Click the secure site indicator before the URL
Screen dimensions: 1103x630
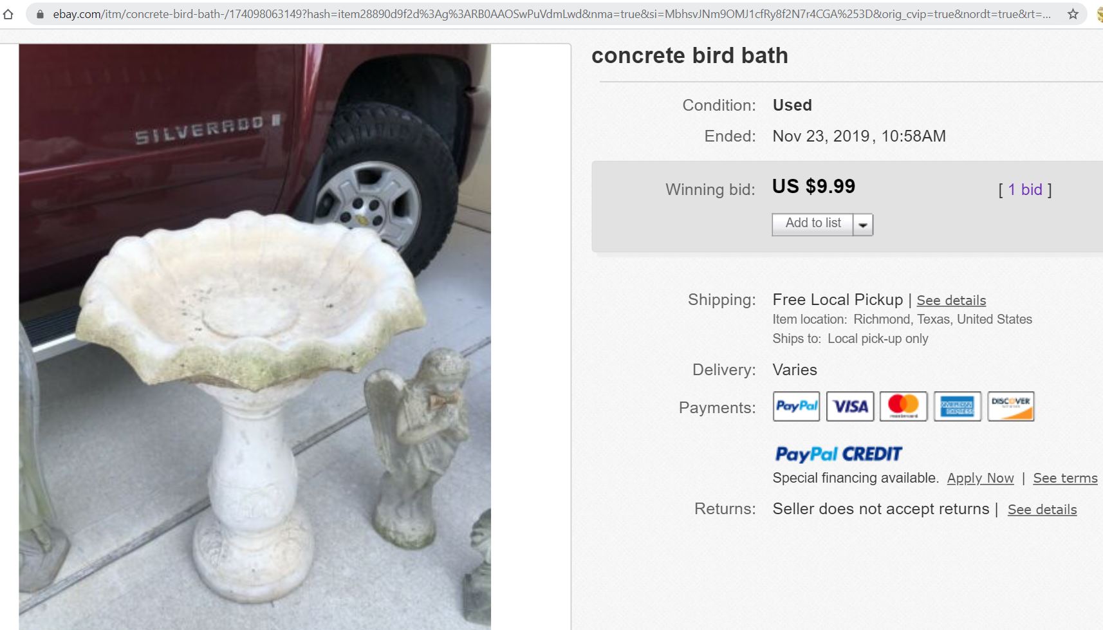pos(40,14)
